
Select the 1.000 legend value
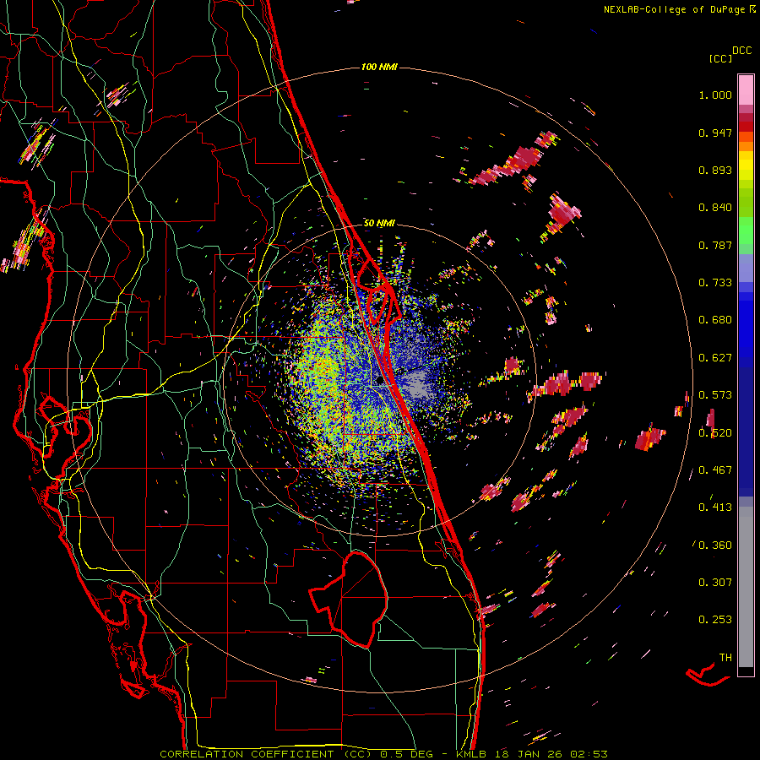tap(715, 95)
